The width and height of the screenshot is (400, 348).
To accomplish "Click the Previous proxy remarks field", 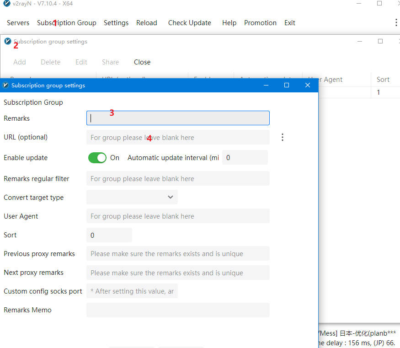I will click(178, 254).
